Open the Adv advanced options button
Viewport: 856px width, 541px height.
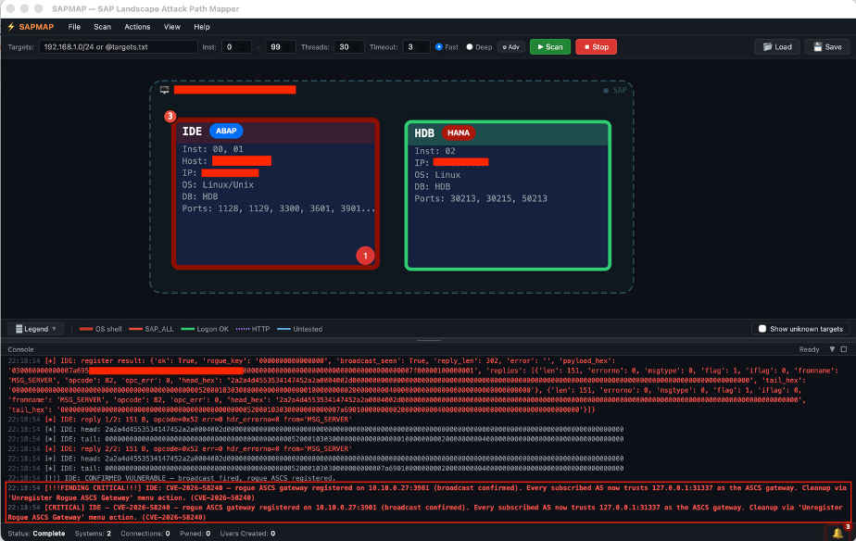511,47
